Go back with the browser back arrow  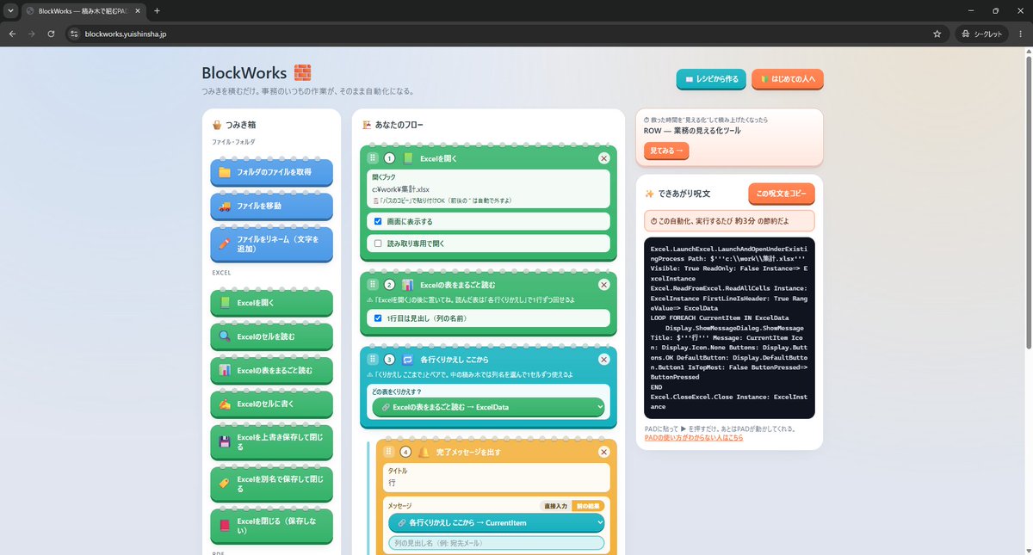[12, 34]
